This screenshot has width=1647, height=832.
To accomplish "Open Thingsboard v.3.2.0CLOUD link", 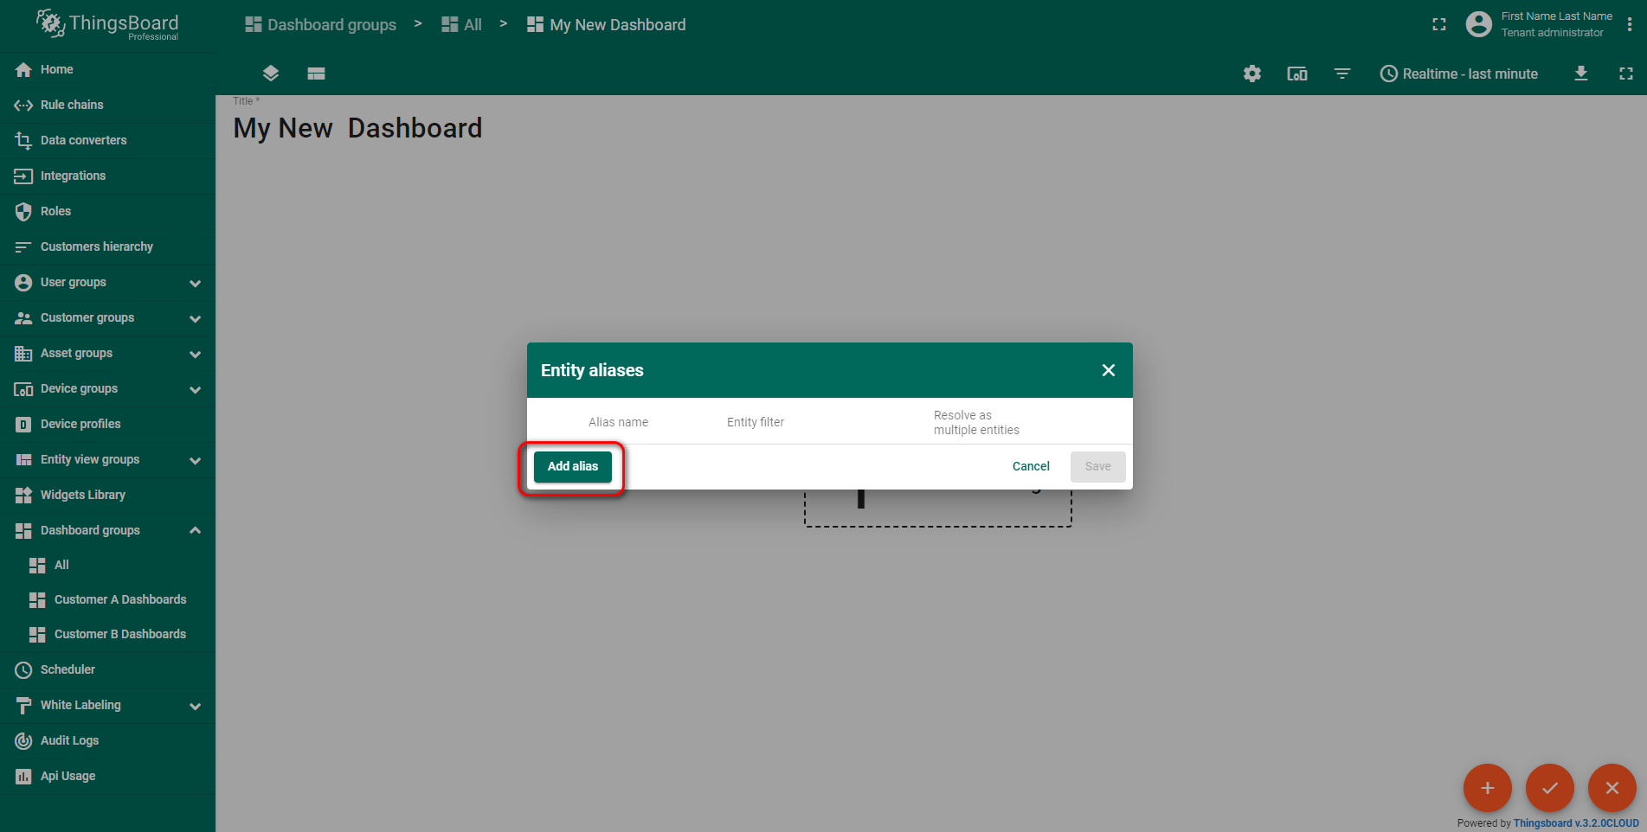I will coord(1576,822).
